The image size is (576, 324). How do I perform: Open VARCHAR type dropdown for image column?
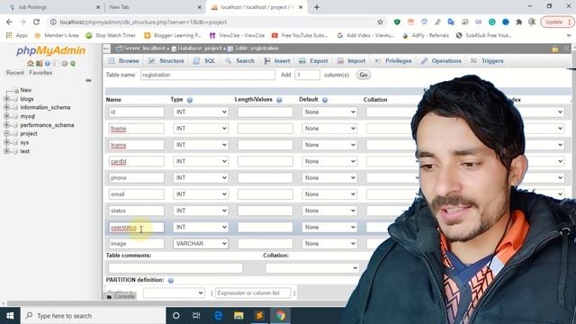tap(201, 244)
